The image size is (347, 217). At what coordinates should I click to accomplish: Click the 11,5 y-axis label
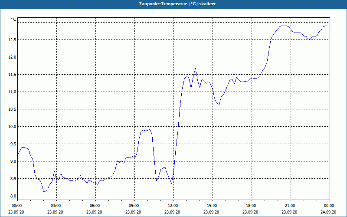tap(13, 75)
